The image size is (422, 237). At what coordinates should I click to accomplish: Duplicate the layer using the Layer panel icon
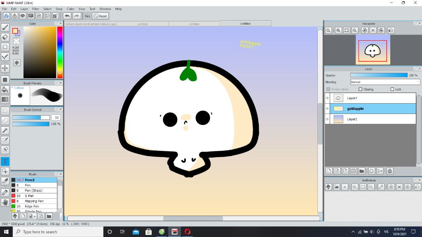[x=372, y=171]
